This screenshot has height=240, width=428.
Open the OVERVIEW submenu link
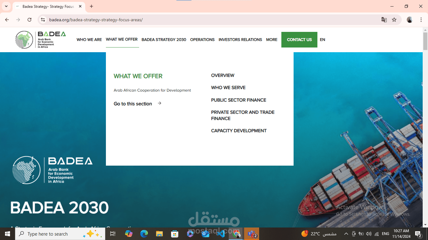[x=222, y=75]
